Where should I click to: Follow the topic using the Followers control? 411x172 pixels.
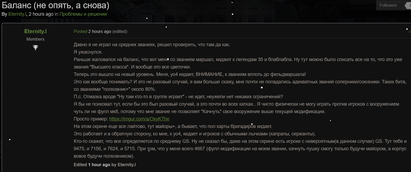click(x=388, y=5)
